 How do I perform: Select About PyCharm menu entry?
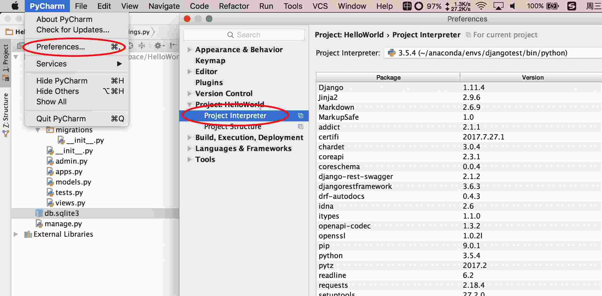77,19
